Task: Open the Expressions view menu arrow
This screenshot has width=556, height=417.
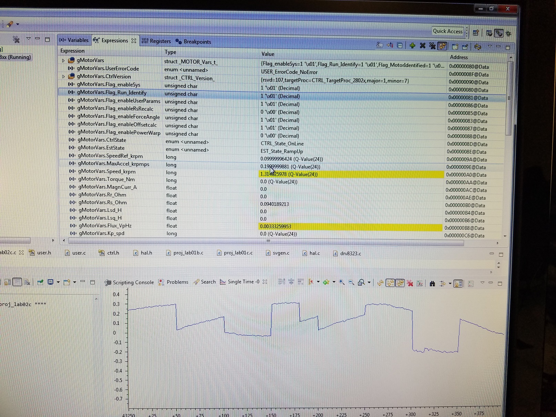Action: pos(490,46)
